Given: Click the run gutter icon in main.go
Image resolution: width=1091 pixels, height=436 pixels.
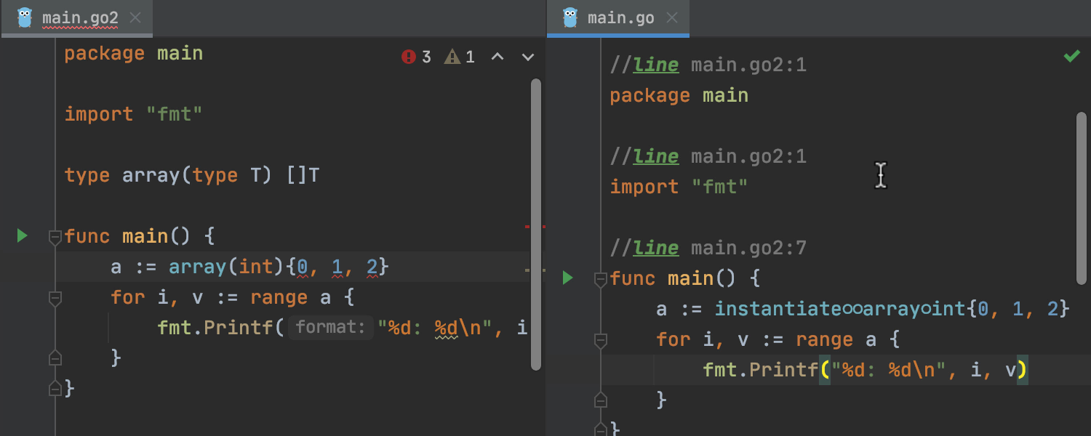Looking at the screenshot, I should [x=567, y=278].
